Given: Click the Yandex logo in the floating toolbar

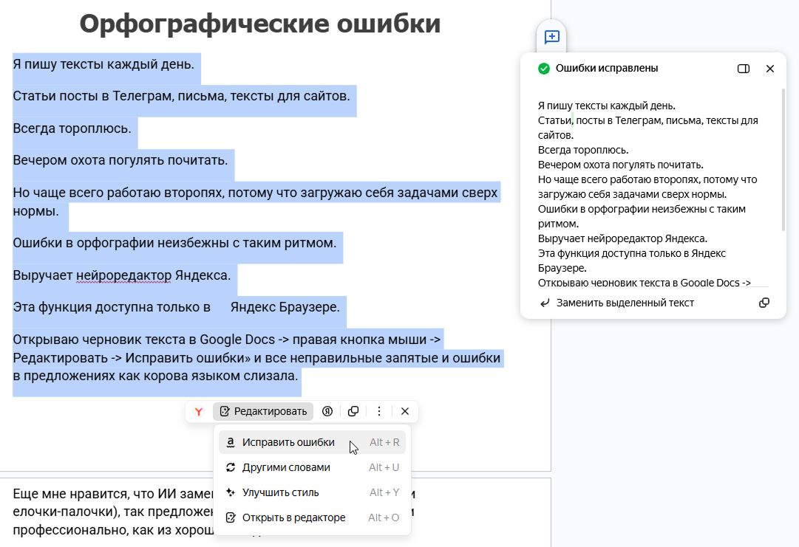Looking at the screenshot, I should point(197,411).
